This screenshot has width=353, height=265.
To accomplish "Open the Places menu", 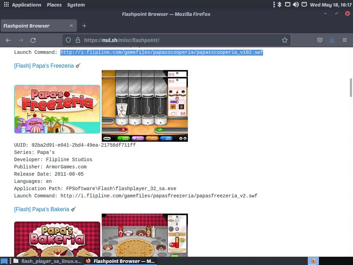I will pyautogui.click(x=54, y=5).
